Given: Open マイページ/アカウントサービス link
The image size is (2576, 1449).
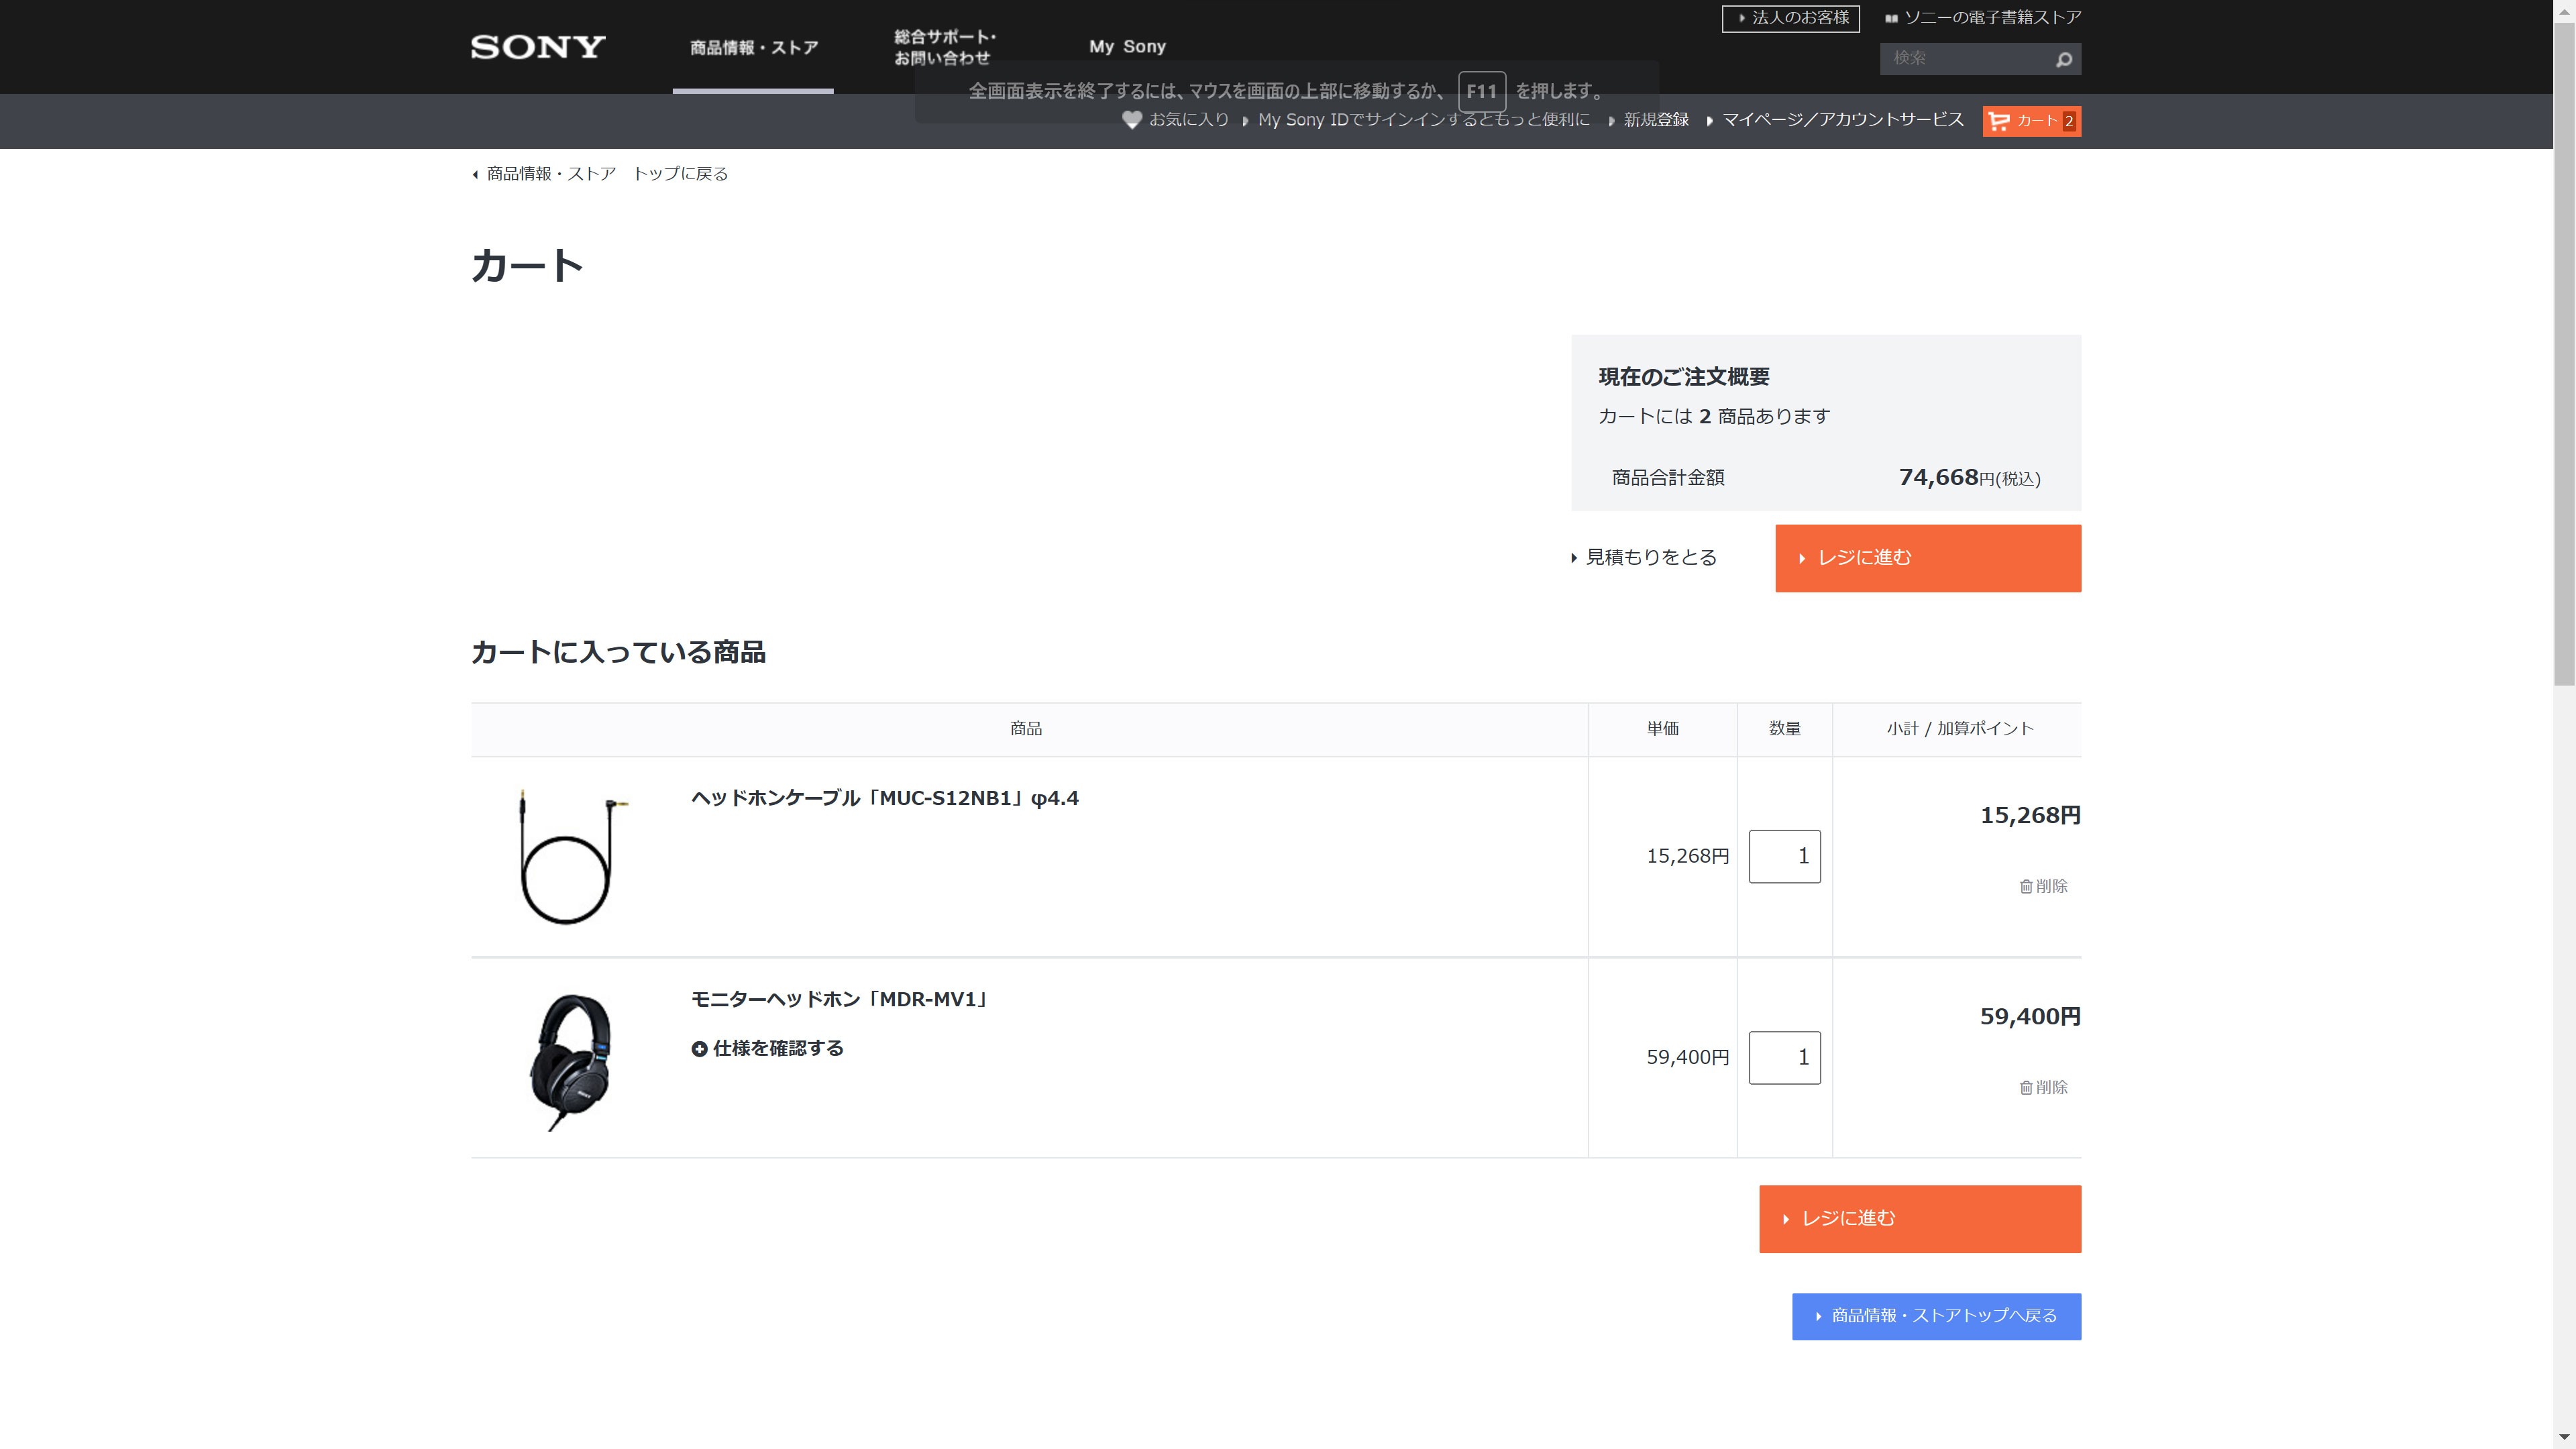Looking at the screenshot, I should pos(1842,120).
